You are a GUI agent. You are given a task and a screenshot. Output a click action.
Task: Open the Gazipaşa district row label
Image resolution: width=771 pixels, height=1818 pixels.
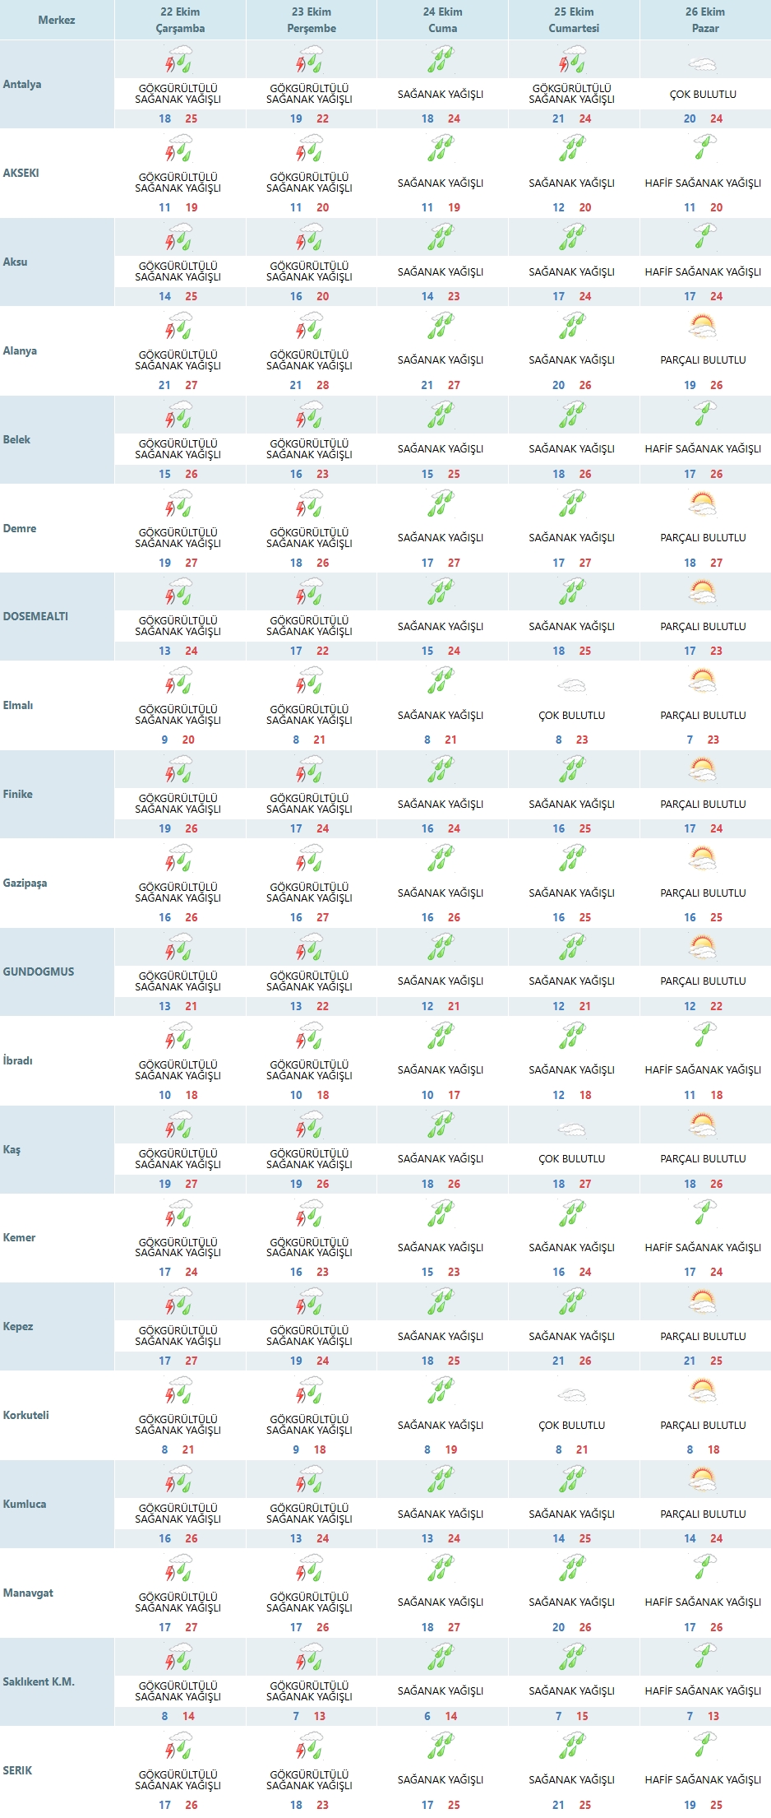(25, 883)
